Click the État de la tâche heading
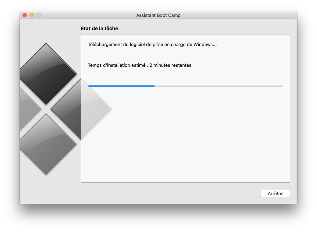This screenshot has height=232, width=317. pos(99,28)
